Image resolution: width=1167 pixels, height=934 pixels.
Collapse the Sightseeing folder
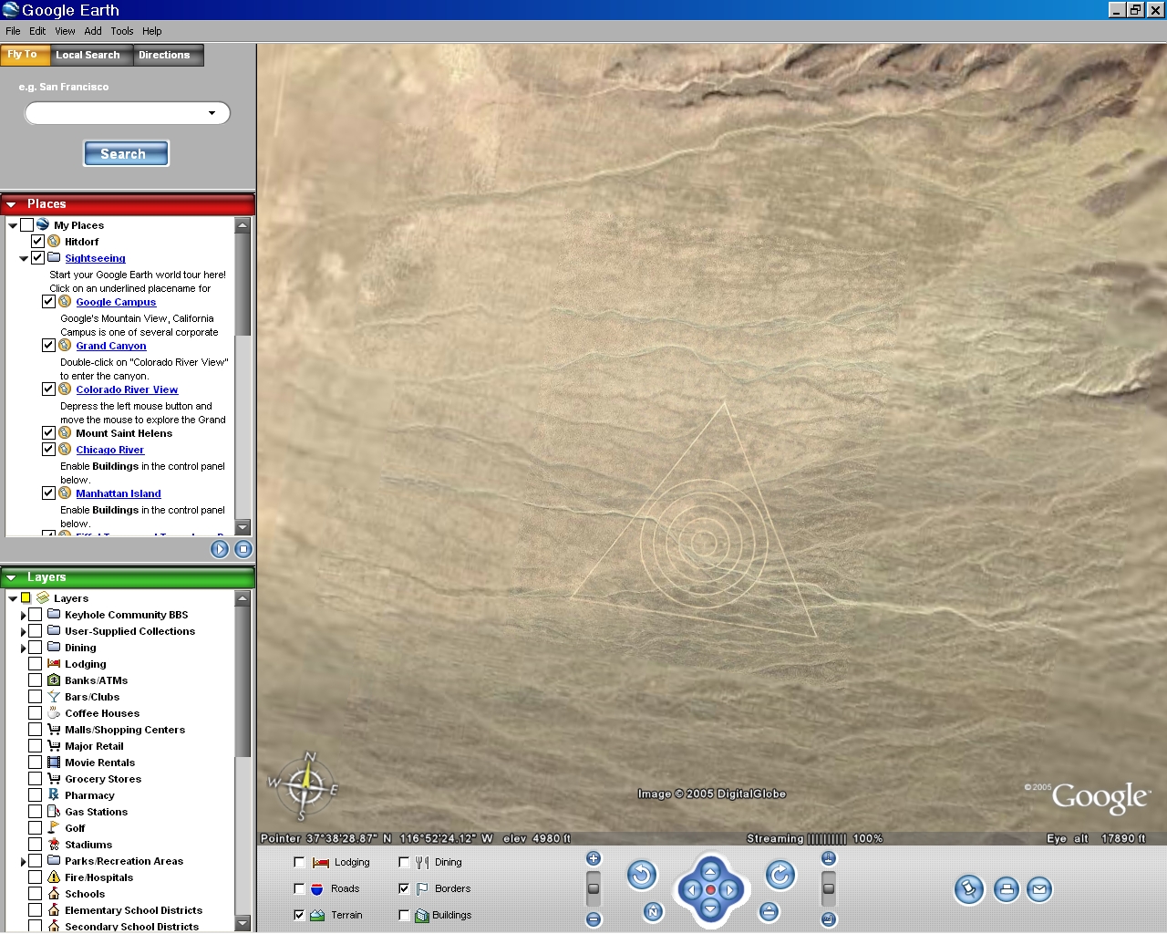[24, 259]
